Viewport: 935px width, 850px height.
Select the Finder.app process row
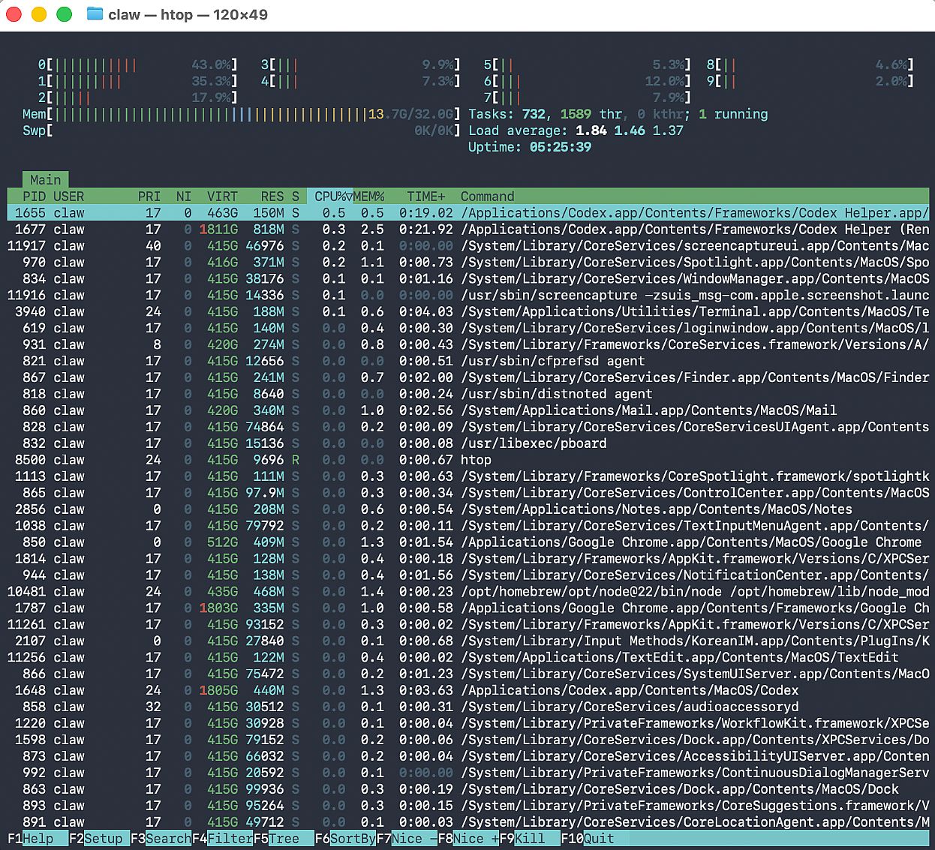click(x=468, y=377)
